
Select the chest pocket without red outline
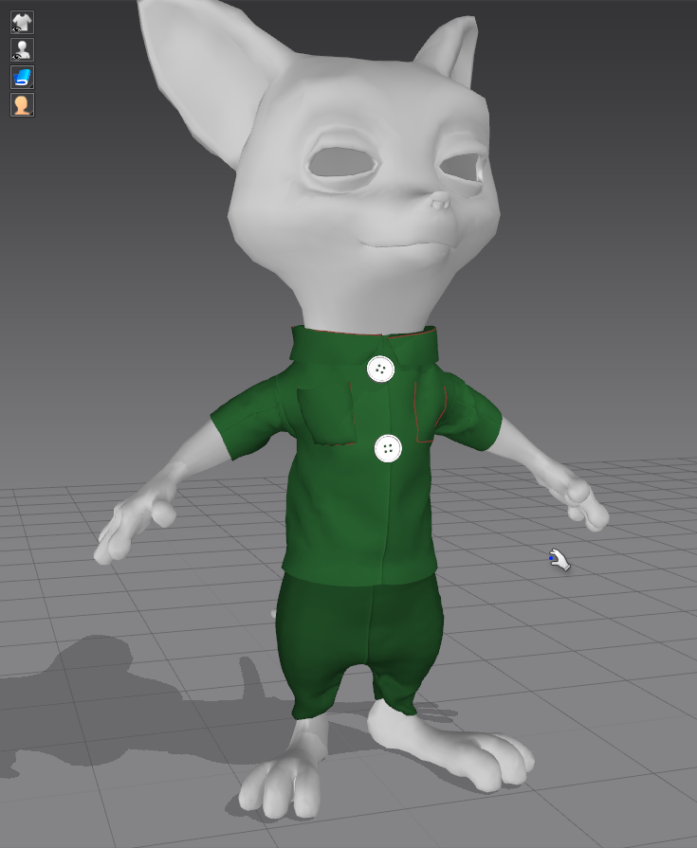(325, 414)
